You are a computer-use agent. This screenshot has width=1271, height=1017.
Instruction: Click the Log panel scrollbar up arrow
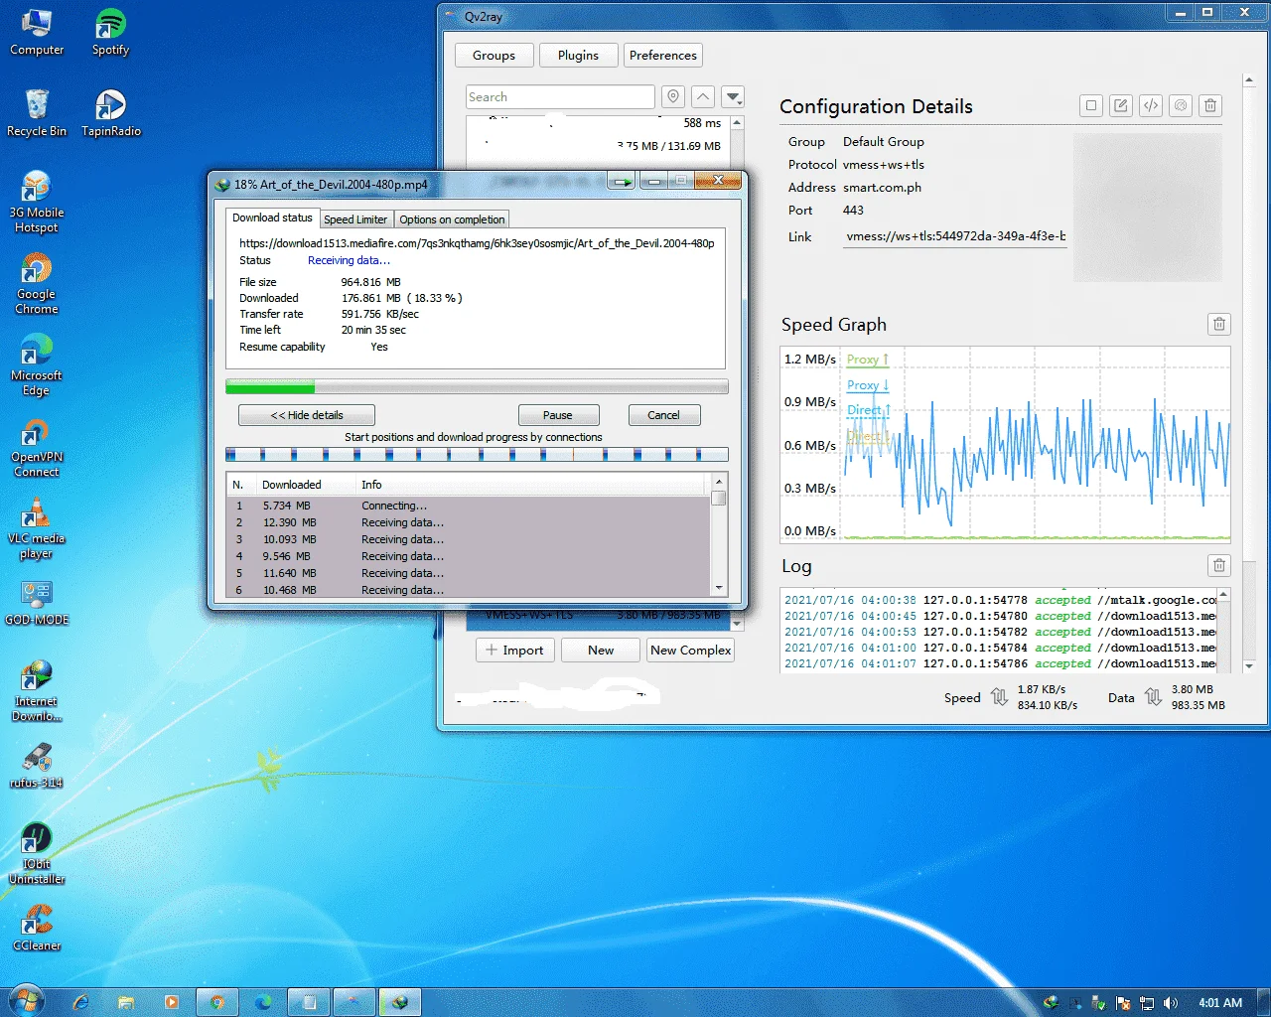pos(1223,595)
